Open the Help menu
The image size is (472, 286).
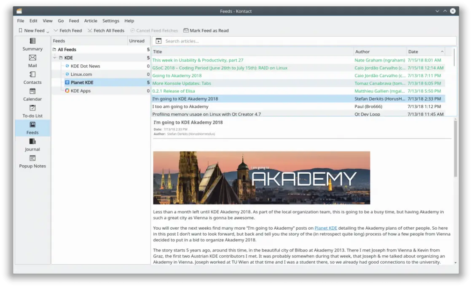click(x=129, y=21)
